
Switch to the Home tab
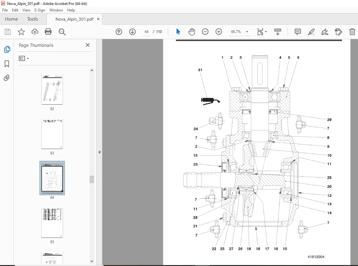point(11,19)
